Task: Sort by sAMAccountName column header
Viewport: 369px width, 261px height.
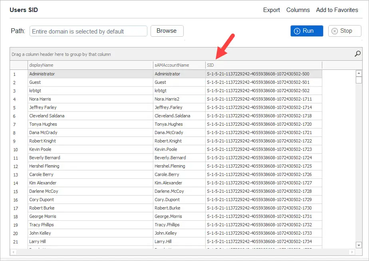Action: click(179, 65)
